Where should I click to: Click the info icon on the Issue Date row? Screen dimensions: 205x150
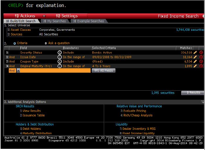tap(60, 57)
